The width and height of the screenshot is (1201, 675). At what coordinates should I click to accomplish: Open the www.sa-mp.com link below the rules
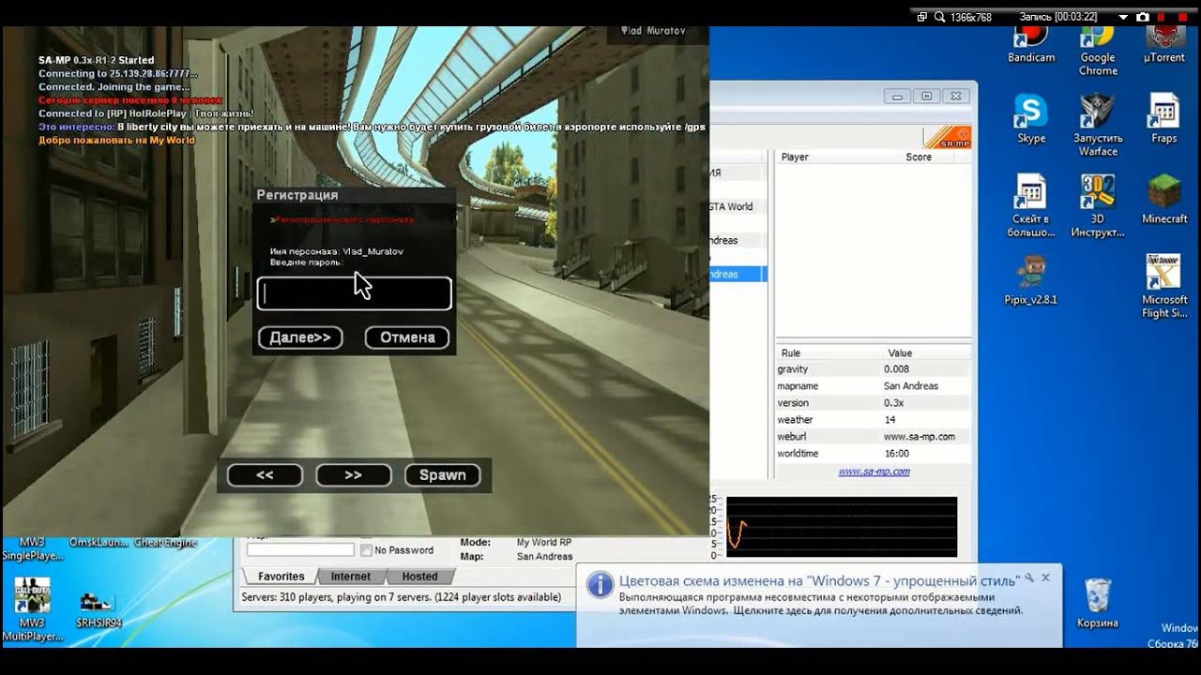click(874, 472)
